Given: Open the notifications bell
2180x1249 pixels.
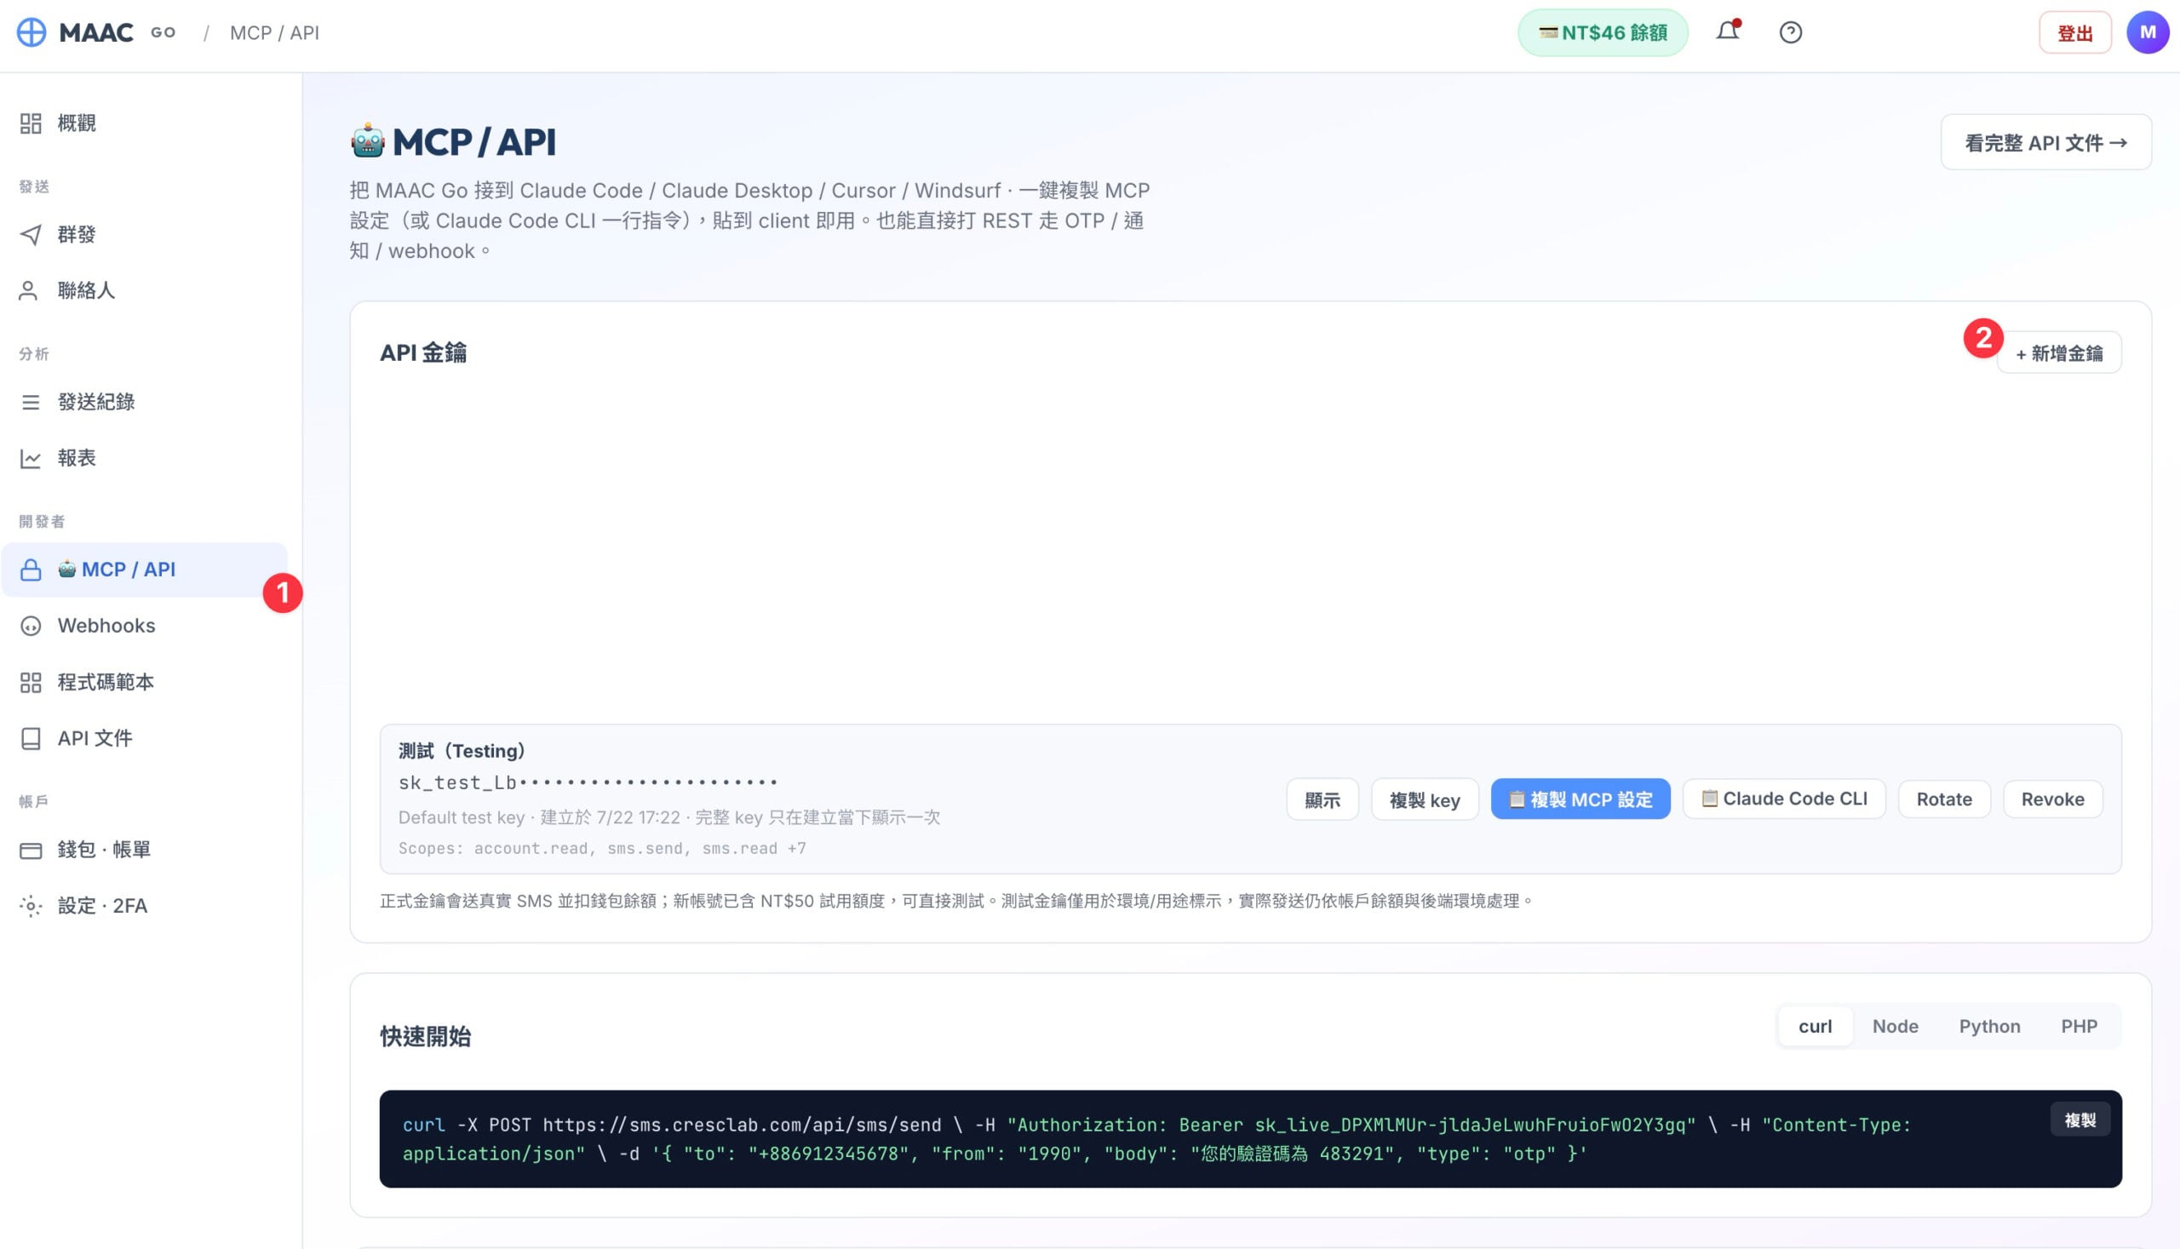Looking at the screenshot, I should click(x=1728, y=32).
